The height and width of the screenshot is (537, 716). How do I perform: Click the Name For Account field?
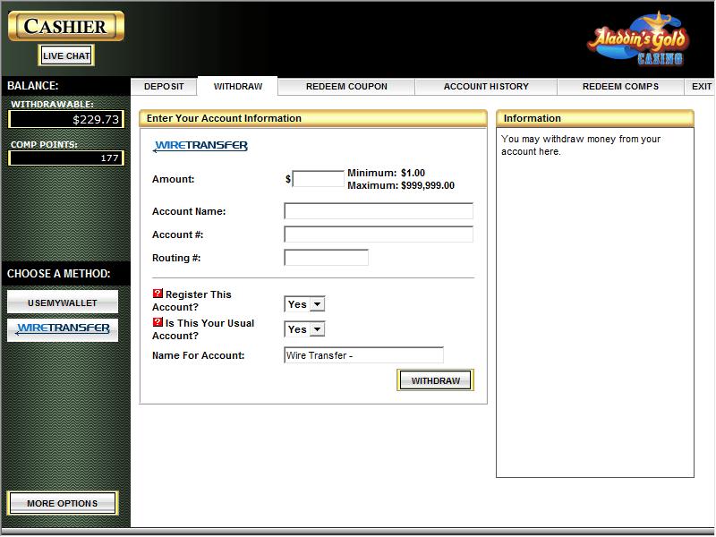[363, 355]
